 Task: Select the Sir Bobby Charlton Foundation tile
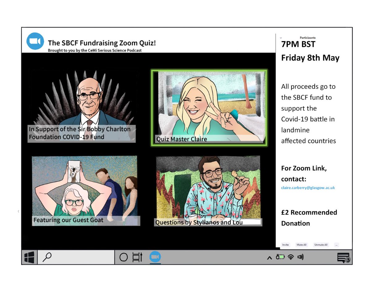82,106
